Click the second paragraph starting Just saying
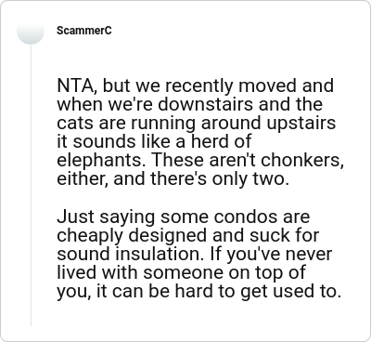The height and width of the screenshot is (342, 371). coord(199,254)
